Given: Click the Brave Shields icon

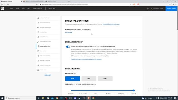Looking at the screenshot, I should (134, 4).
